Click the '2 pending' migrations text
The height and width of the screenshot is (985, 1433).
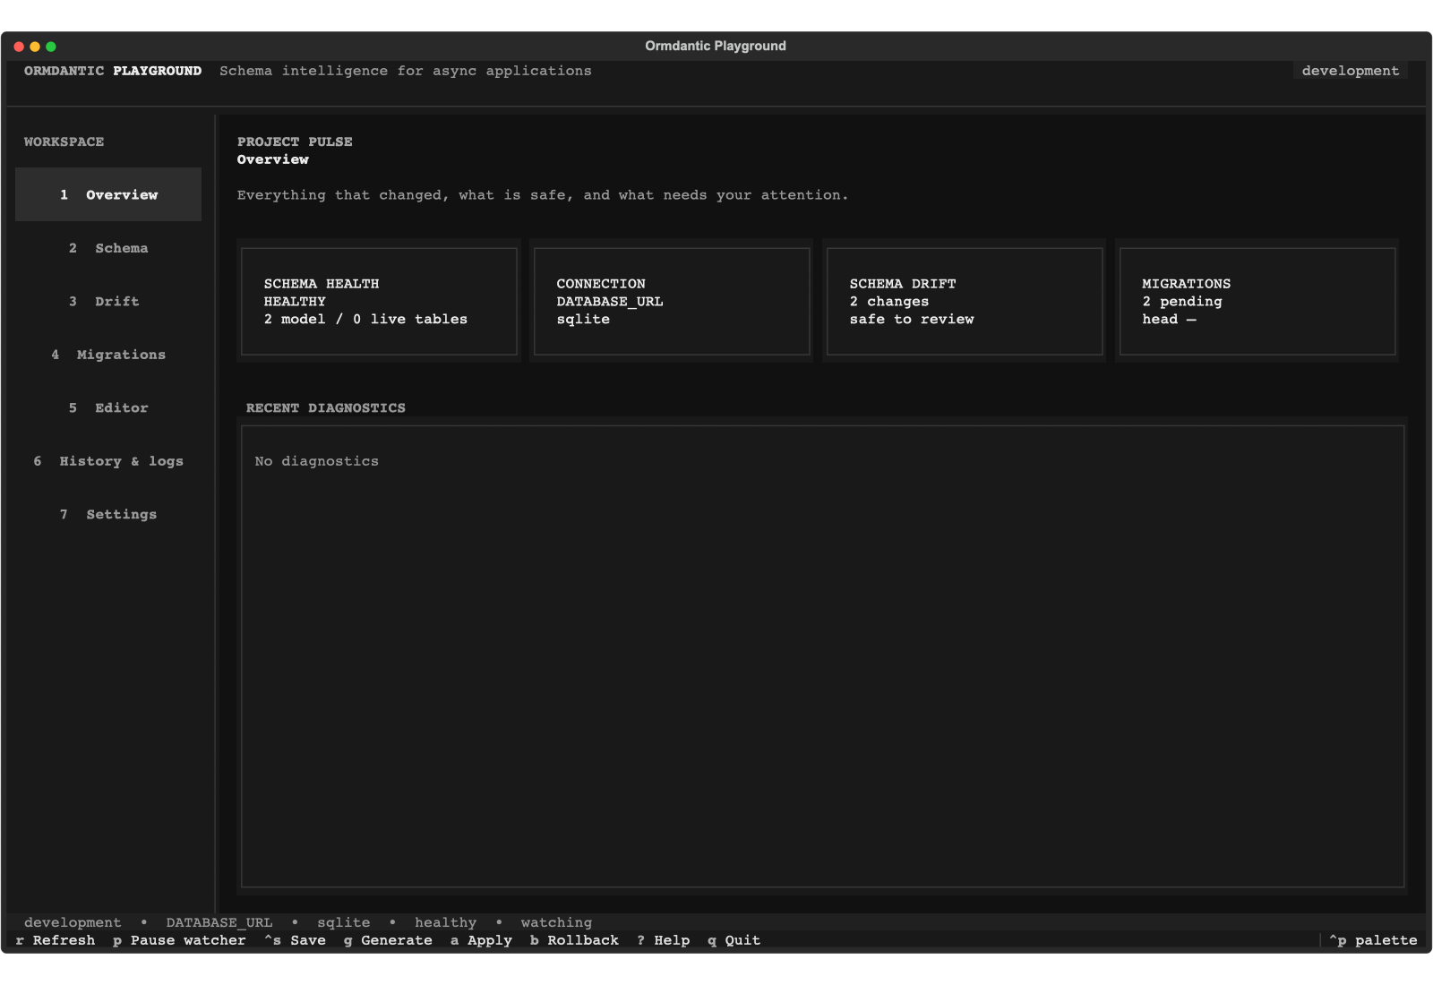click(1182, 301)
